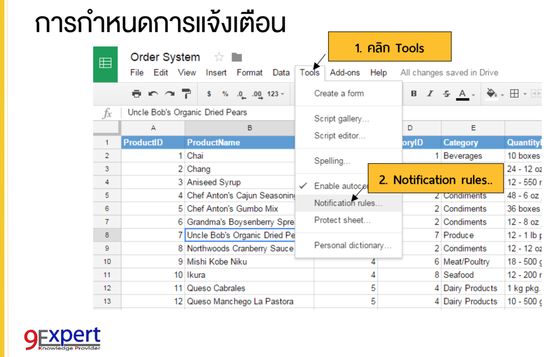Expand the borders style dropdown arrow

tap(525, 94)
